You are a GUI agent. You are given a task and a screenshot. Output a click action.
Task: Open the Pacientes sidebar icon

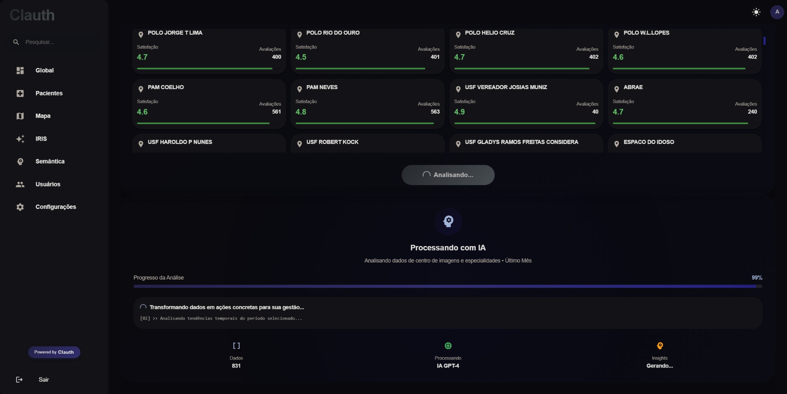(20, 93)
